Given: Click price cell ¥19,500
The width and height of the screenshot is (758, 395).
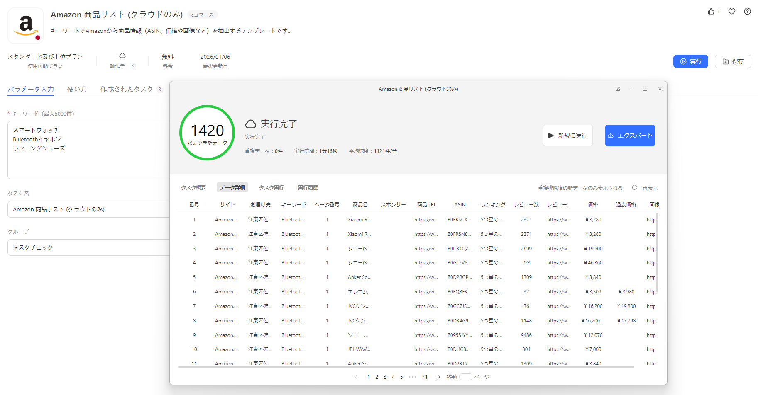Looking at the screenshot, I should click(x=593, y=249).
